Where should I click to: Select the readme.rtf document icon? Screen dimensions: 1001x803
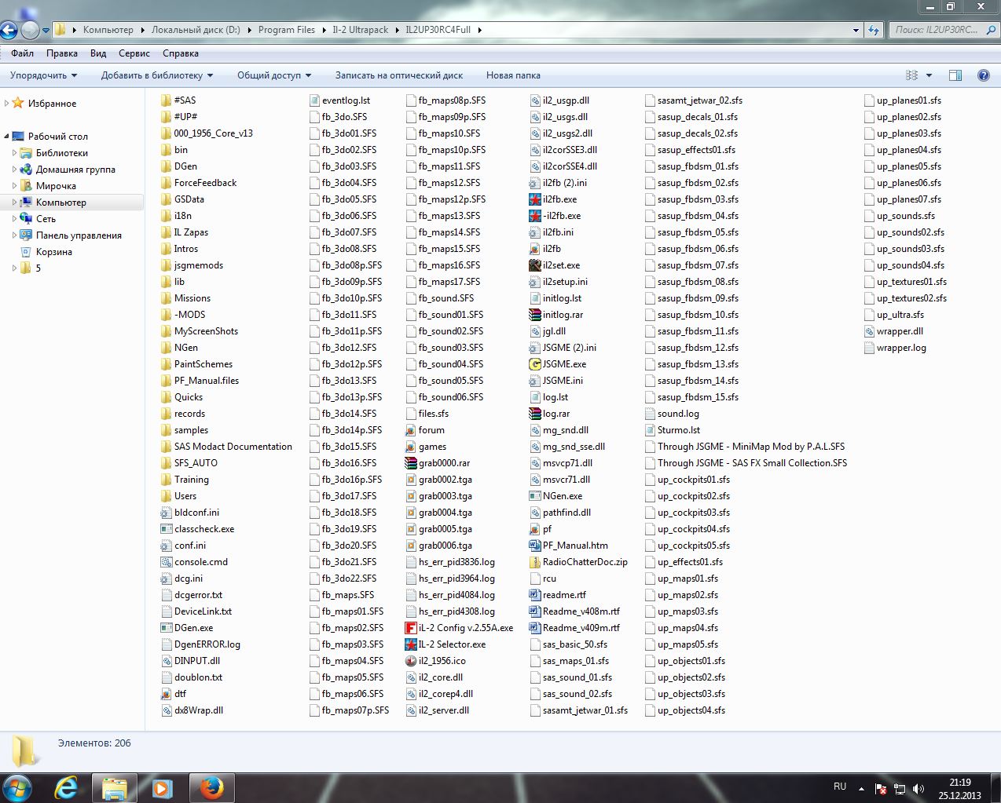(535, 595)
